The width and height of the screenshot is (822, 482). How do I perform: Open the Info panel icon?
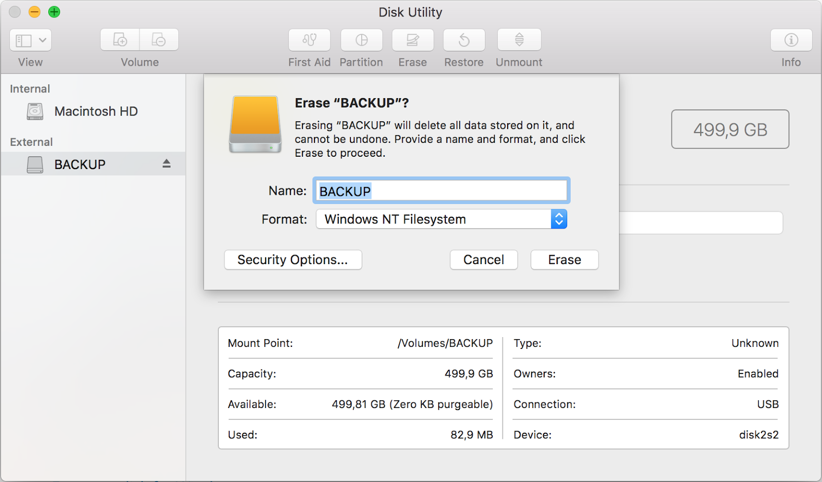point(791,40)
